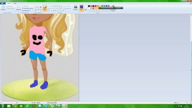Click the Paste (Вставить) clipboard icon

tap(3, 7)
